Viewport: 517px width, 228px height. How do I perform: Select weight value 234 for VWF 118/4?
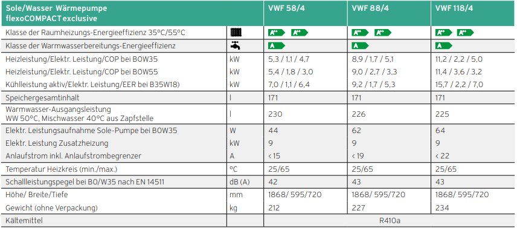[x=442, y=208]
